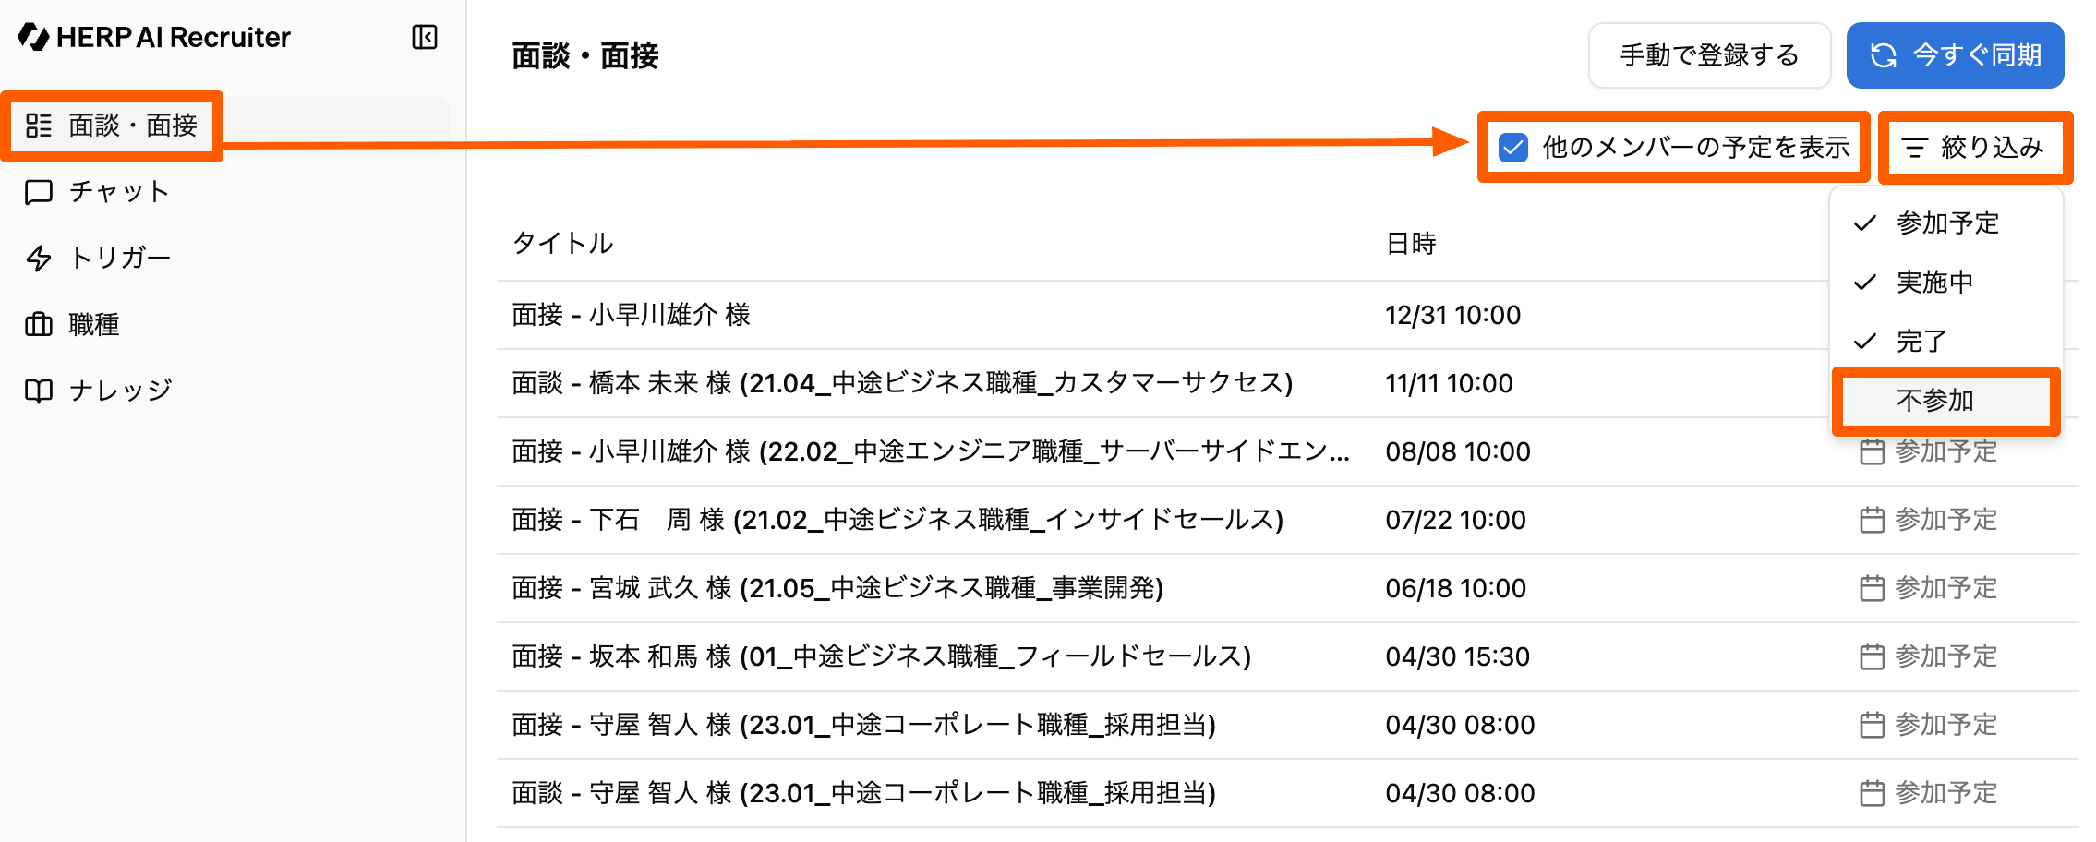Go to the ナレッジ sidebar section
This screenshot has height=842, width=2096.
click(x=120, y=391)
